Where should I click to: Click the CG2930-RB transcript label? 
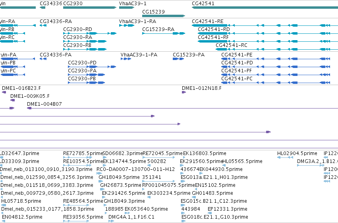click(77, 45)
